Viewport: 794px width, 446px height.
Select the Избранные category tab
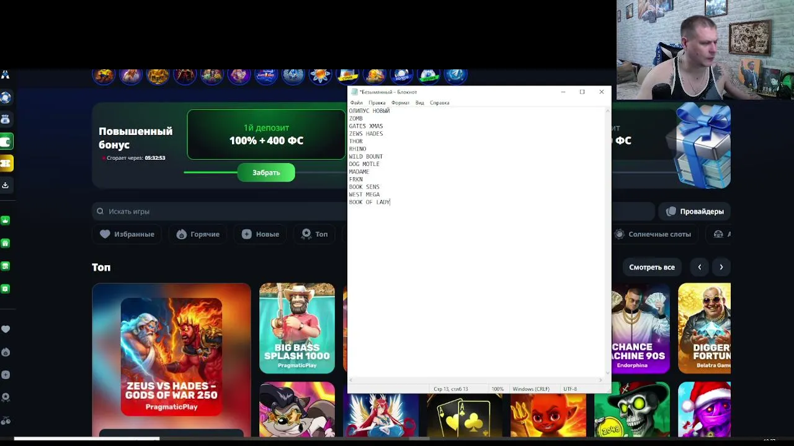point(127,234)
